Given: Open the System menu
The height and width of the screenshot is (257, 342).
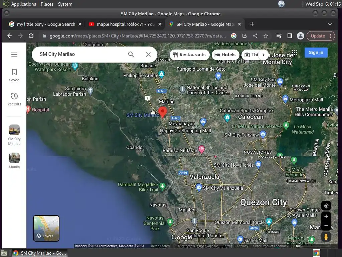Looking at the screenshot, I should (65, 4).
